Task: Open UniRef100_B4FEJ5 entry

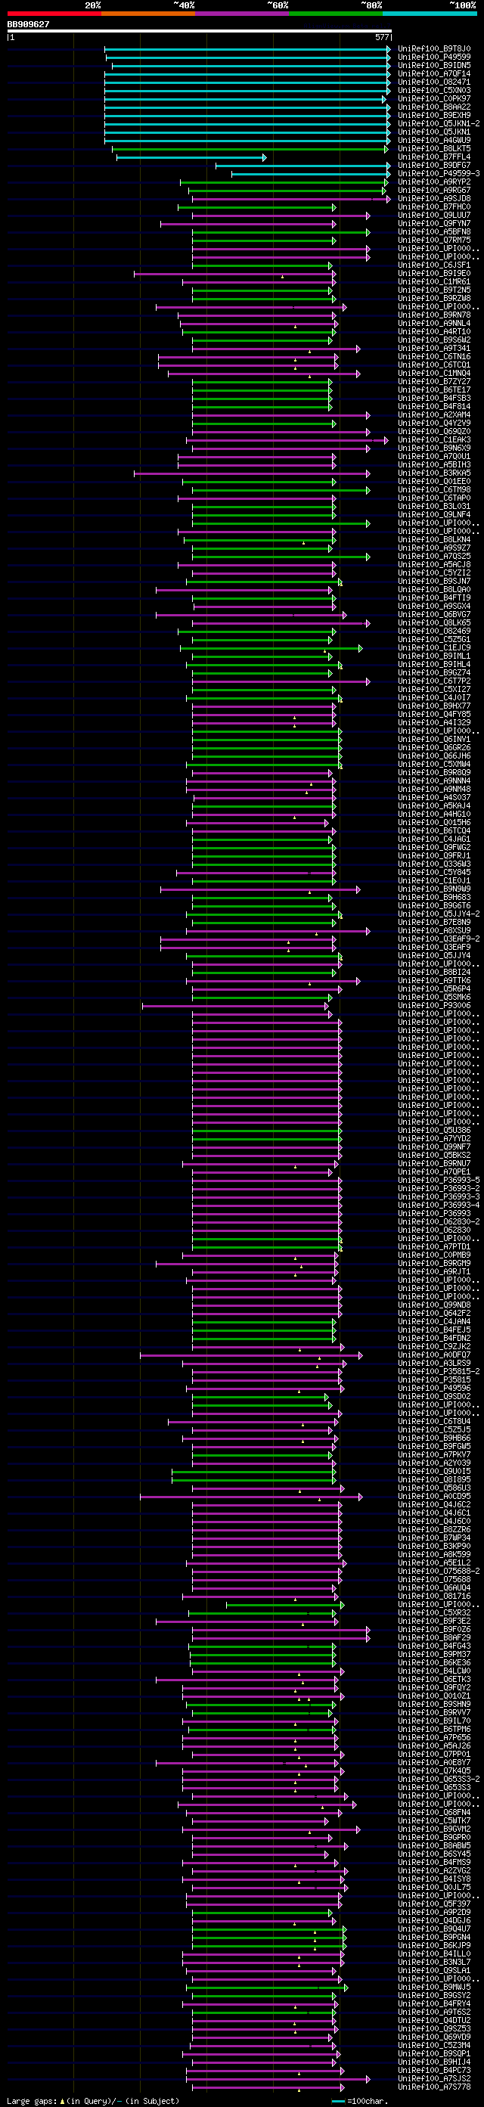Action: tap(434, 1330)
